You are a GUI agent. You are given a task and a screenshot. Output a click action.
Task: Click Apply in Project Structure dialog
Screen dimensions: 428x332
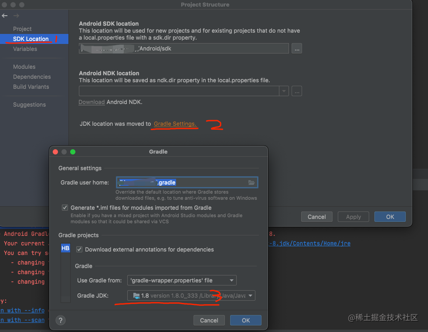click(x=353, y=217)
